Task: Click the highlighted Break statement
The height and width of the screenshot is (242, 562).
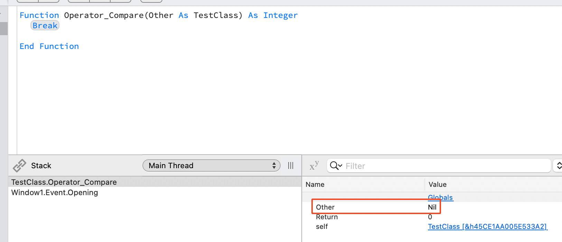Action: (x=45, y=26)
